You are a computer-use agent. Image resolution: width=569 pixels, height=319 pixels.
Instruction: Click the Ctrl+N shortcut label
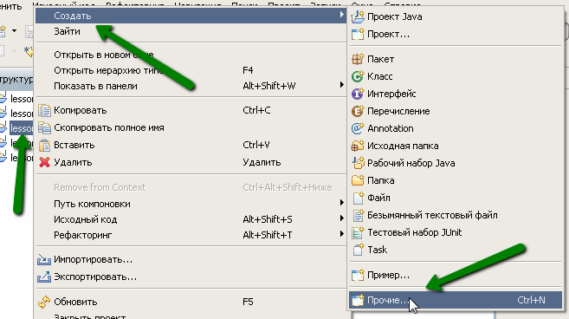click(x=531, y=300)
